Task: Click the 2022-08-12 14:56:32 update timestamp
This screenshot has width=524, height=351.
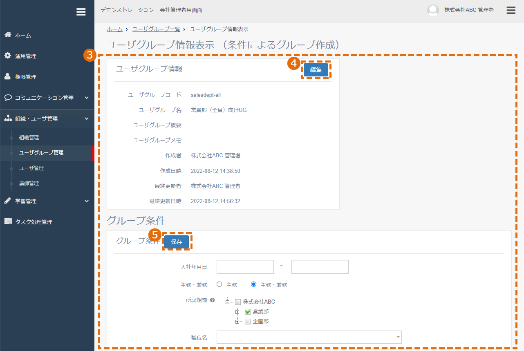Action: click(x=215, y=201)
